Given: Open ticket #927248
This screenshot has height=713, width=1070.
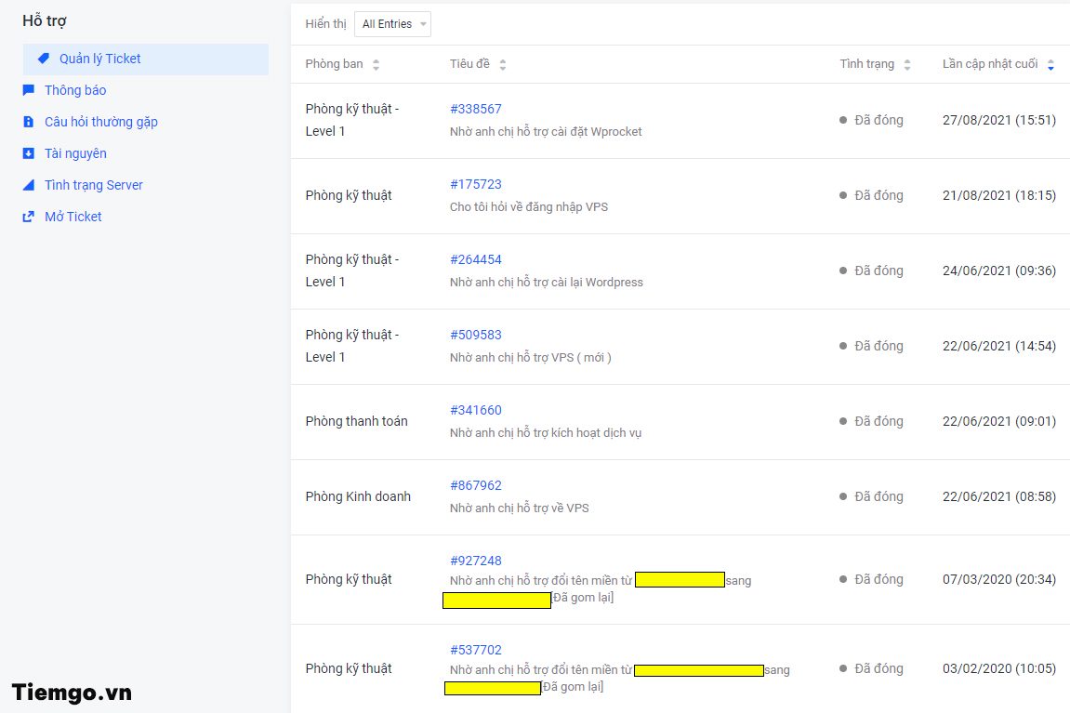Looking at the screenshot, I should 475,561.
